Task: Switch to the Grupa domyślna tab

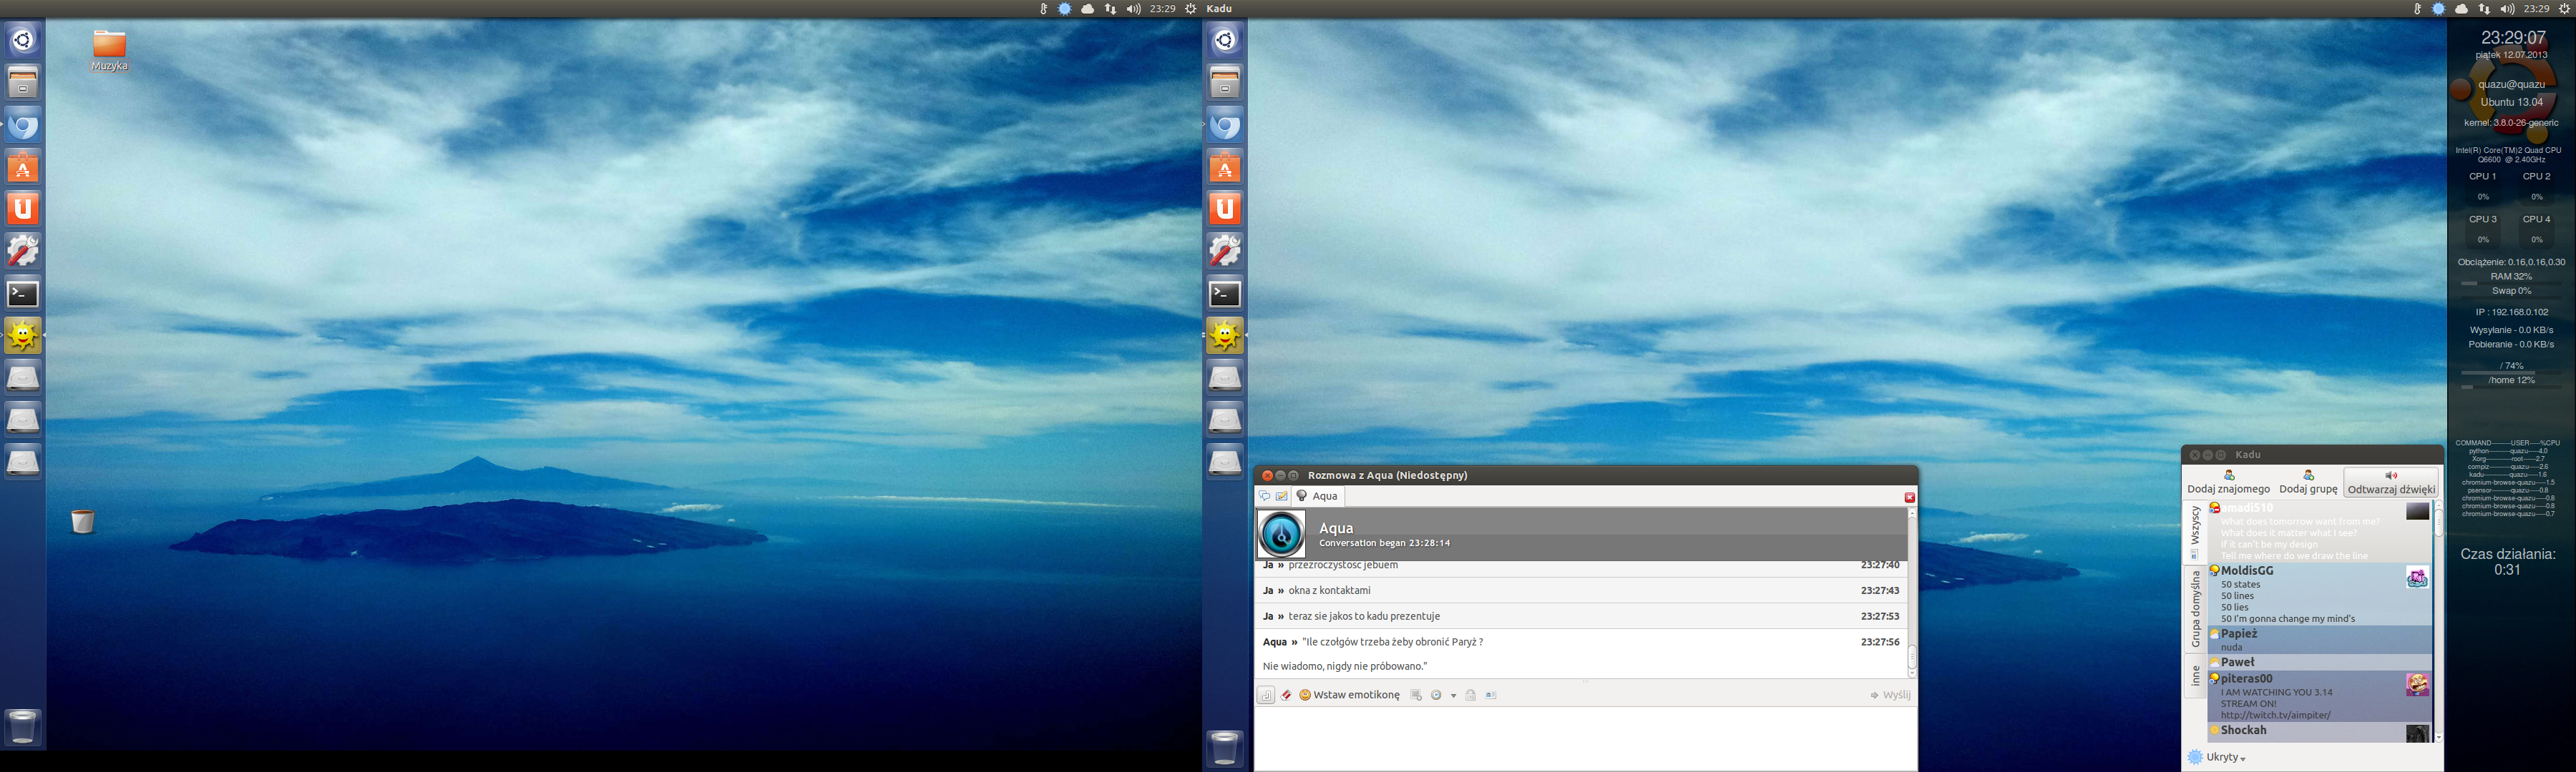Action: pyautogui.click(x=2195, y=608)
